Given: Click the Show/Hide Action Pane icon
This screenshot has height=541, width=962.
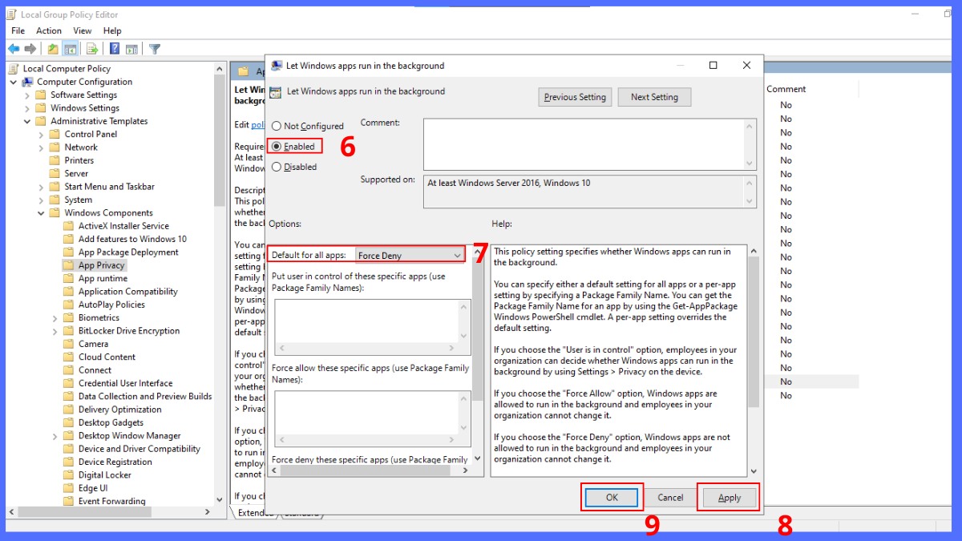Looking at the screenshot, I should [131, 48].
